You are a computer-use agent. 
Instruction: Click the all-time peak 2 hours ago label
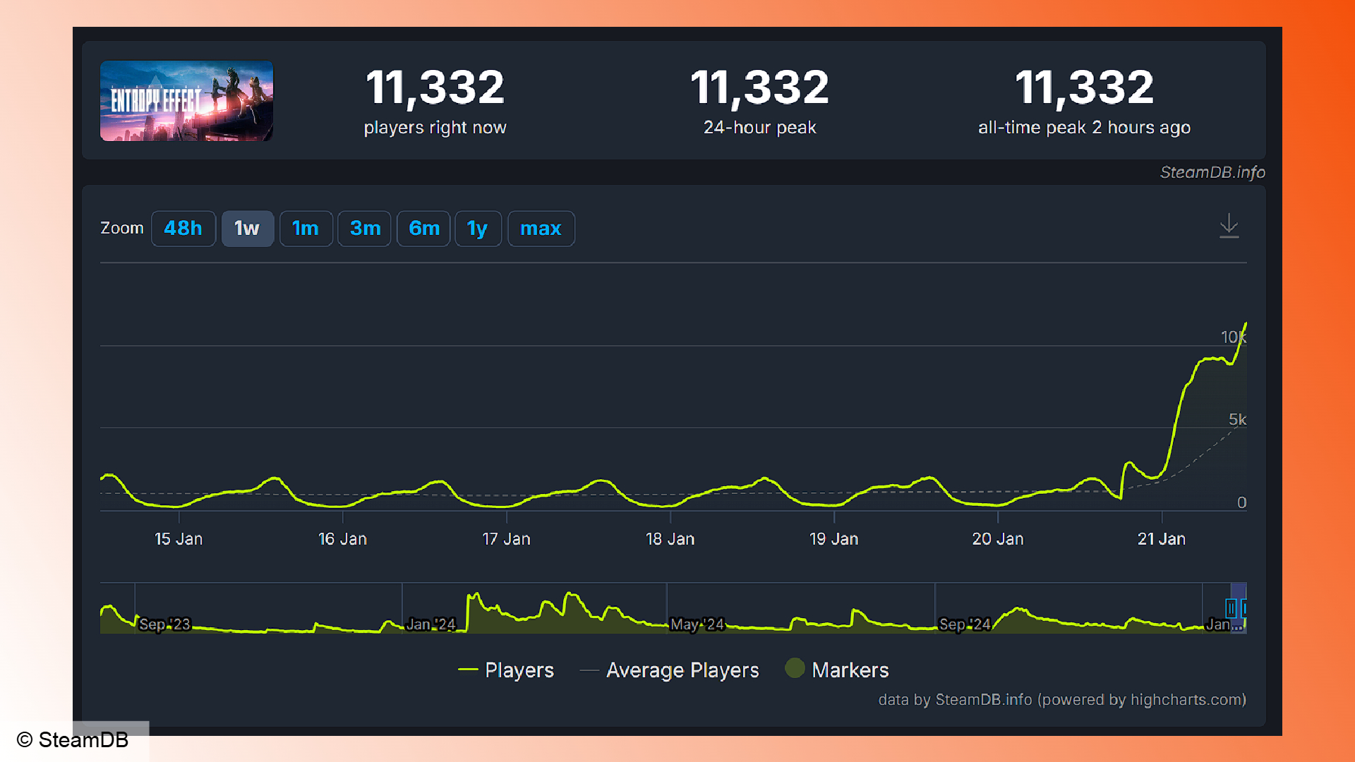(1084, 128)
